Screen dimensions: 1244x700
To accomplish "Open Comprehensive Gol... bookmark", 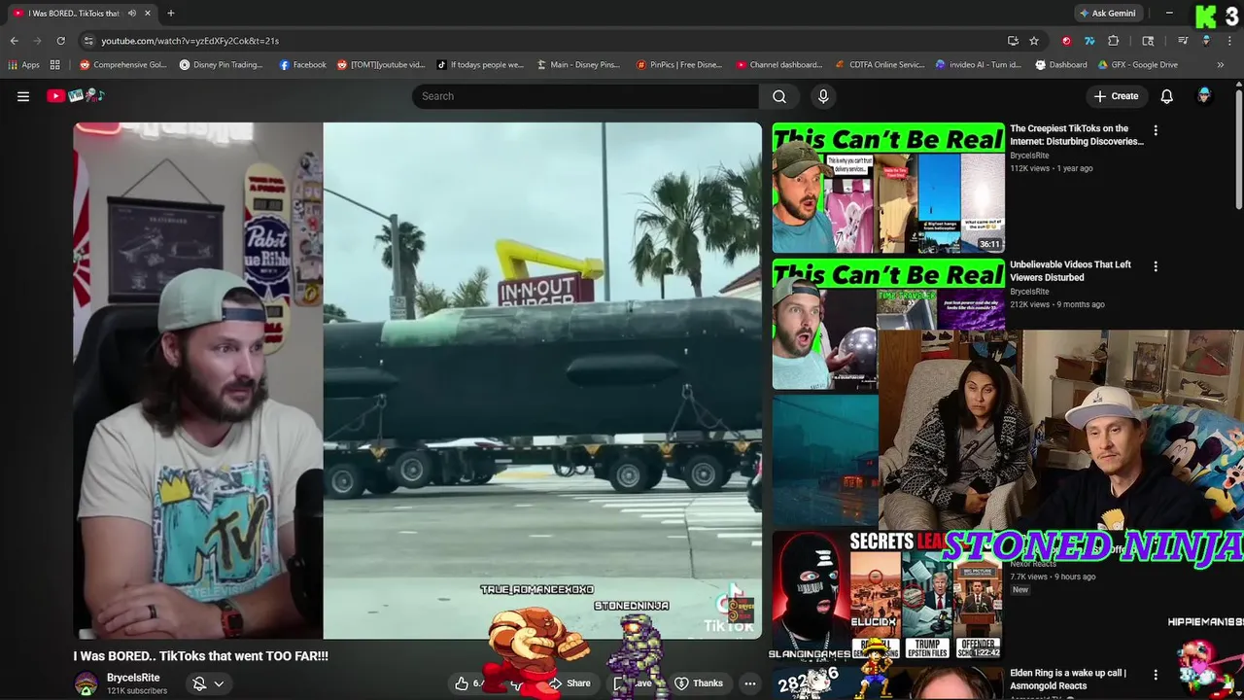I will 123,65.
